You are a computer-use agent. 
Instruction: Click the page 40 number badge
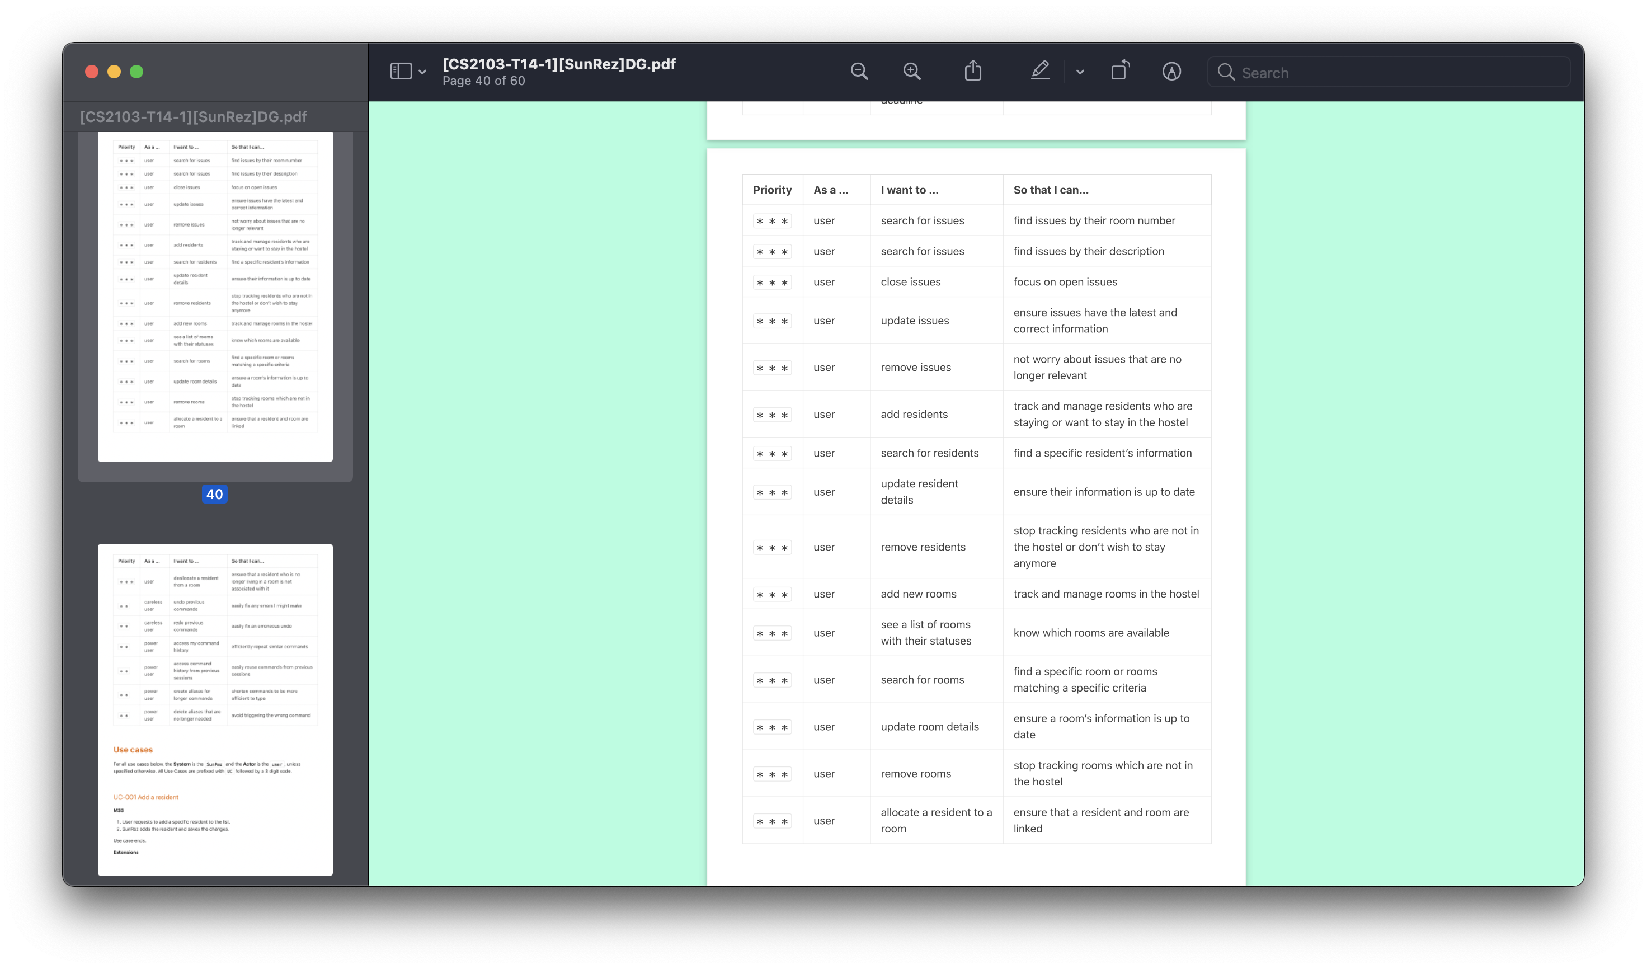coord(214,494)
